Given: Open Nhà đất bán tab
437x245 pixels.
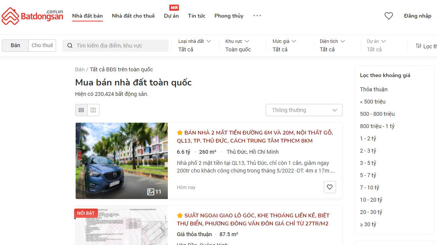Looking at the screenshot, I should click(x=88, y=16).
